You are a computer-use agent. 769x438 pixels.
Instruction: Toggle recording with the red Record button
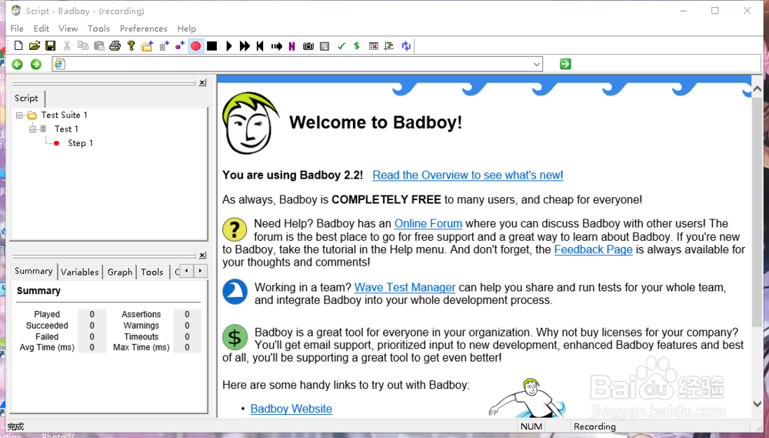pyautogui.click(x=195, y=46)
